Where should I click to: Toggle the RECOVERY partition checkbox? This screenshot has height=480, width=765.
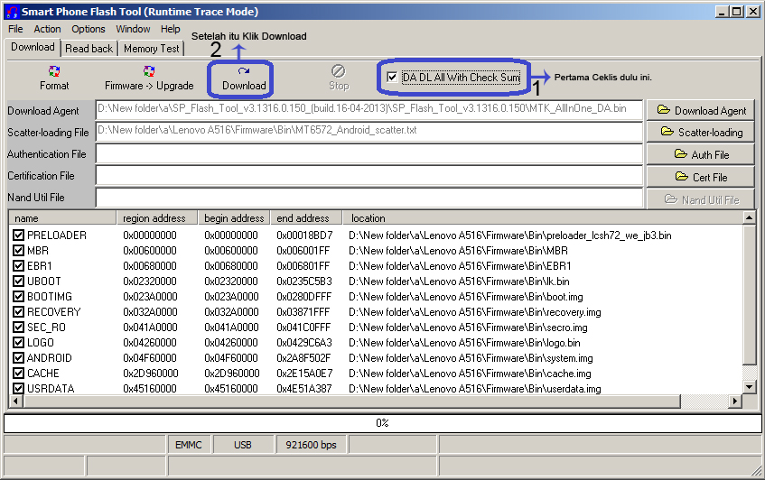(19, 312)
